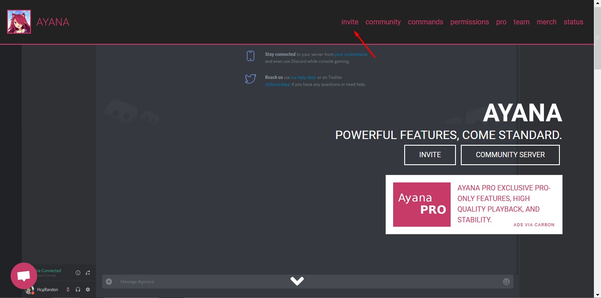The image size is (601, 298).
Task: Click the @discordapp link
Action: tap(278, 85)
